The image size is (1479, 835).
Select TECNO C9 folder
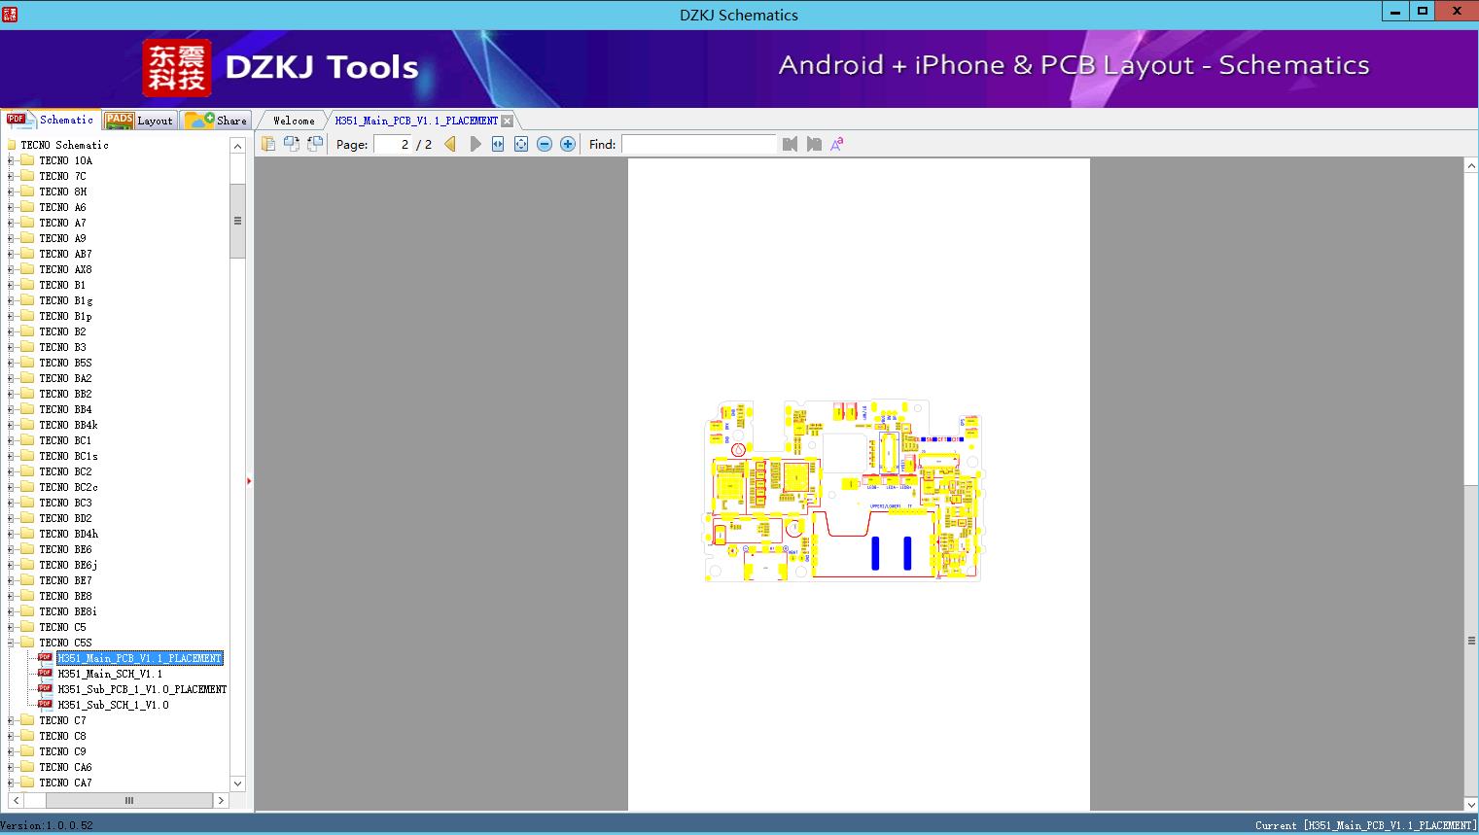click(62, 751)
